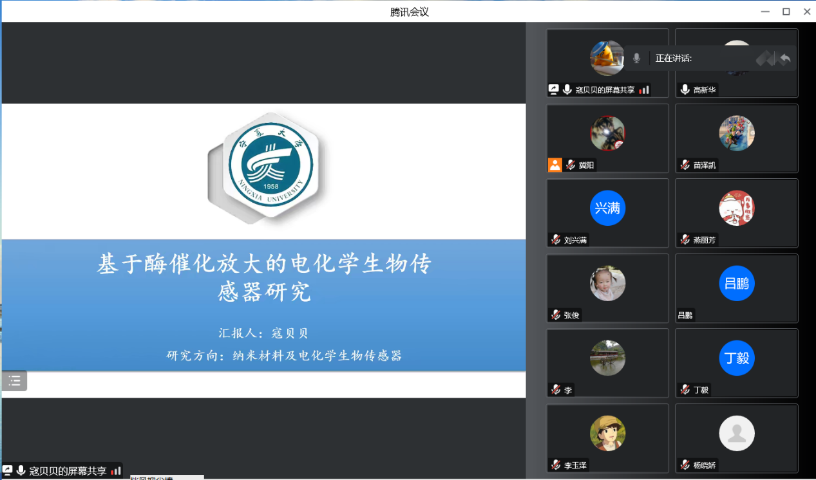
Task: Click 寇贝贝 screen share icon in participant tile
Action: [x=553, y=89]
